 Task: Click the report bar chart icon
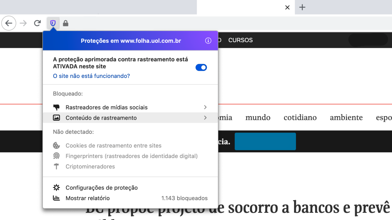coord(56,198)
